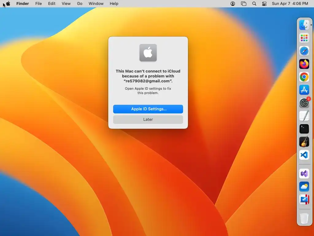This screenshot has height=236, width=314.
Task: Open the Weather app from the Dock
Action: [304, 187]
